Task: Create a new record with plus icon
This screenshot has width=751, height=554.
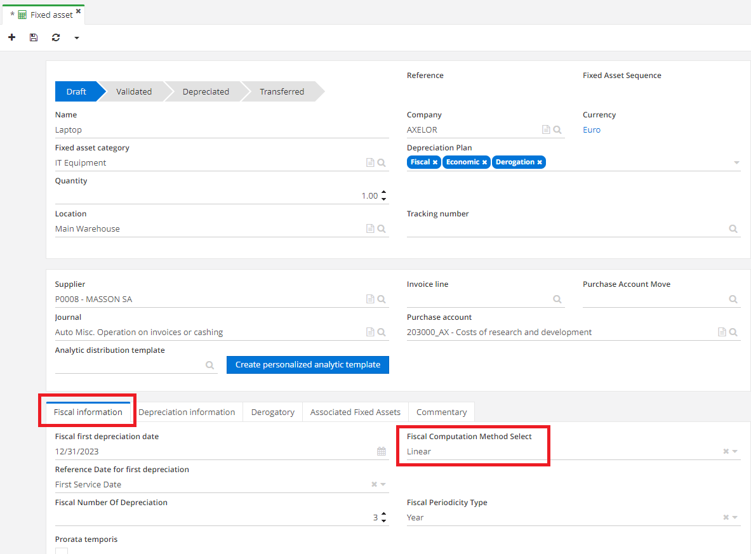Action: click(x=12, y=37)
